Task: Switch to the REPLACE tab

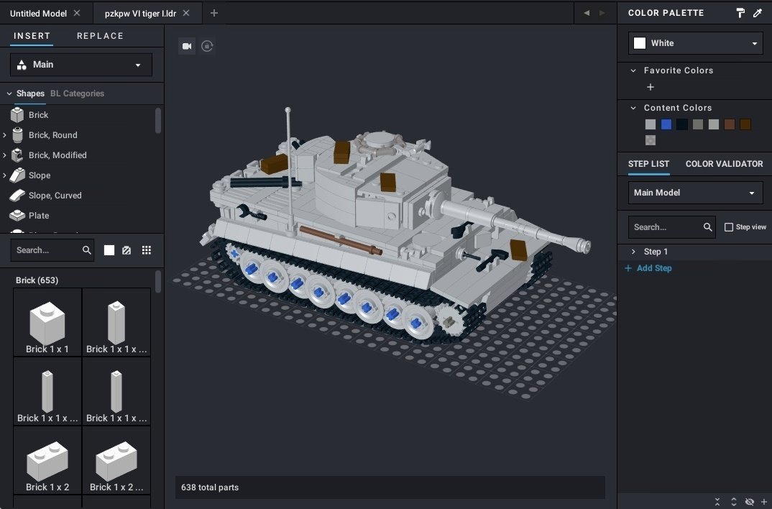Action: 100,36
